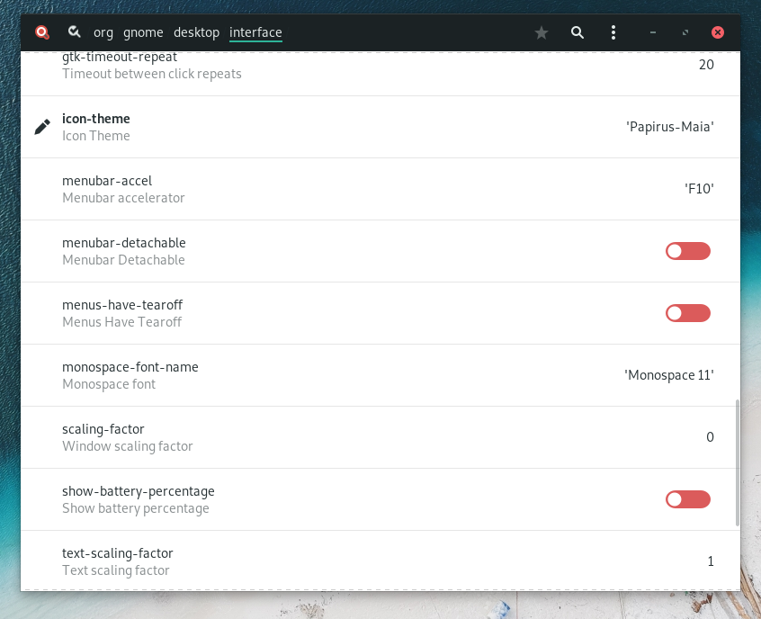
Task: Turn on show-battery-percentage switch
Action: pyautogui.click(x=688, y=499)
